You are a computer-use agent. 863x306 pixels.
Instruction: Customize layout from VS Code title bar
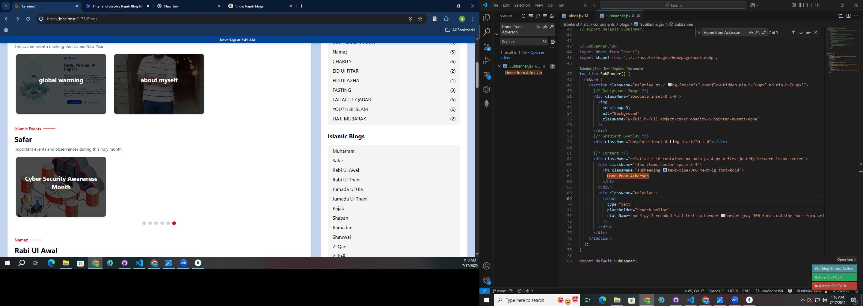click(x=794, y=5)
